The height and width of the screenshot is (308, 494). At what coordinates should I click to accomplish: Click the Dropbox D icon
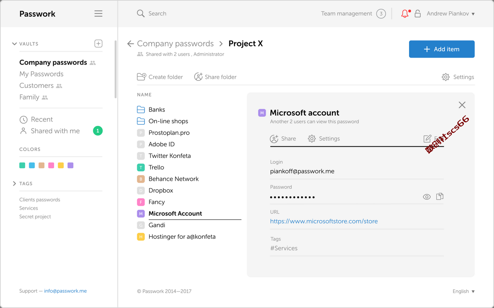141,190
